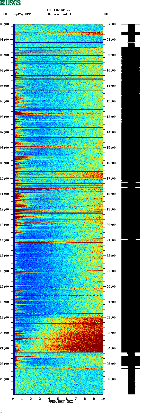This screenshot has width=142, height=415.
Task: Click the 15:00 PDT time label
Action: tap(5, 256)
